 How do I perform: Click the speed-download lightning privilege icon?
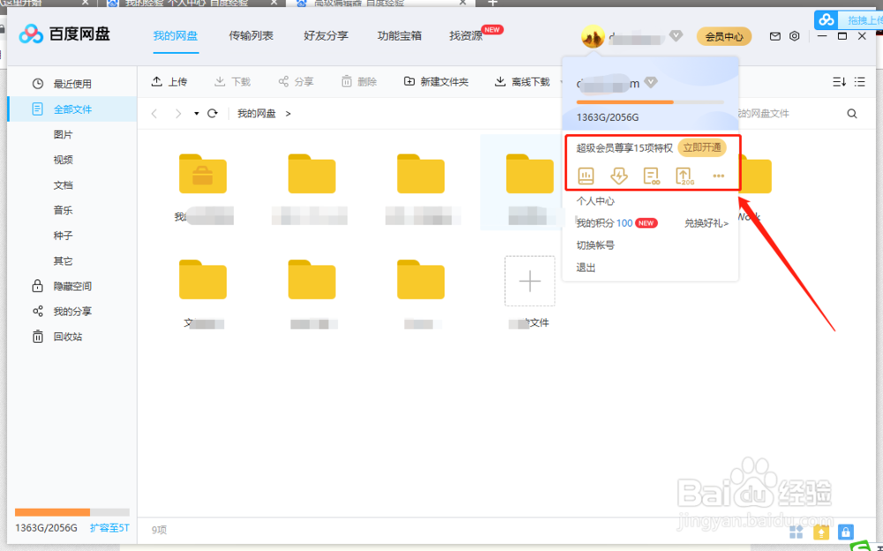619,176
